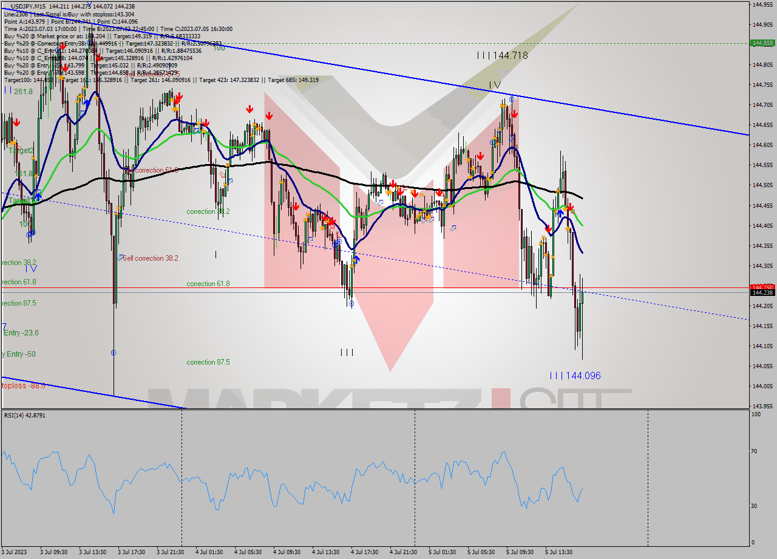Click the hollow circle marker at the IV swing high
Image resolution: width=777 pixels, height=559 pixels.
(x=512, y=99)
